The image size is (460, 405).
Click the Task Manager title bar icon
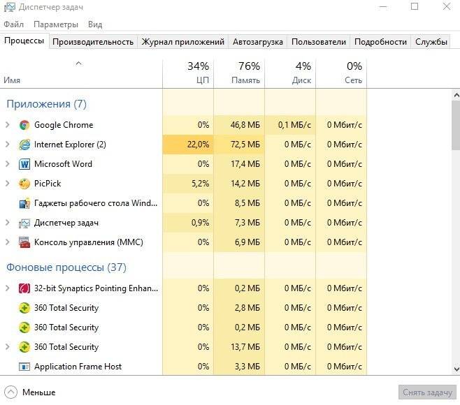9,7
